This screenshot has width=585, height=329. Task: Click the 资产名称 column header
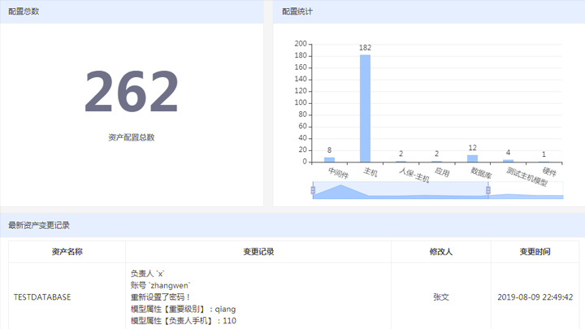67,252
